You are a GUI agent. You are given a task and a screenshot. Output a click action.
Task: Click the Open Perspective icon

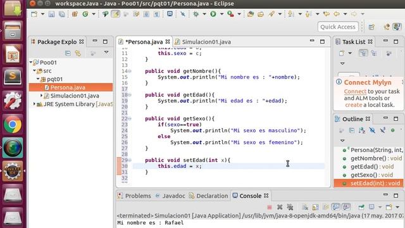pos(371,27)
